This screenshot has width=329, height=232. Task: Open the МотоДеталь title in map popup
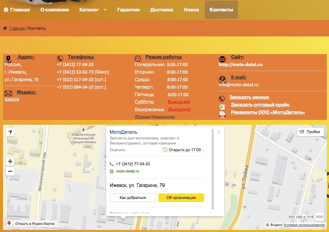click(123, 132)
